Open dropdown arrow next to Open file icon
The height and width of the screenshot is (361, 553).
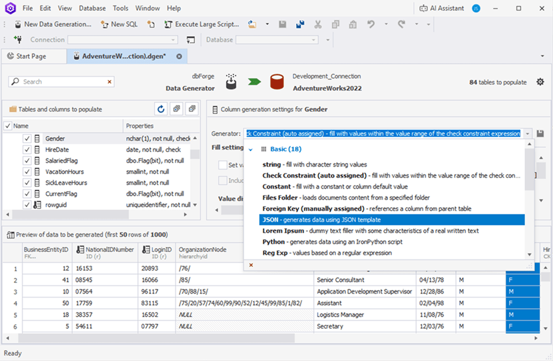click(267, 24)
